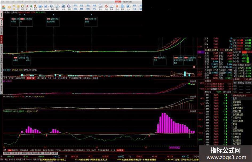Click 指标说明 on the MD indicator panel
252x162 pixels.
[193, 81]
